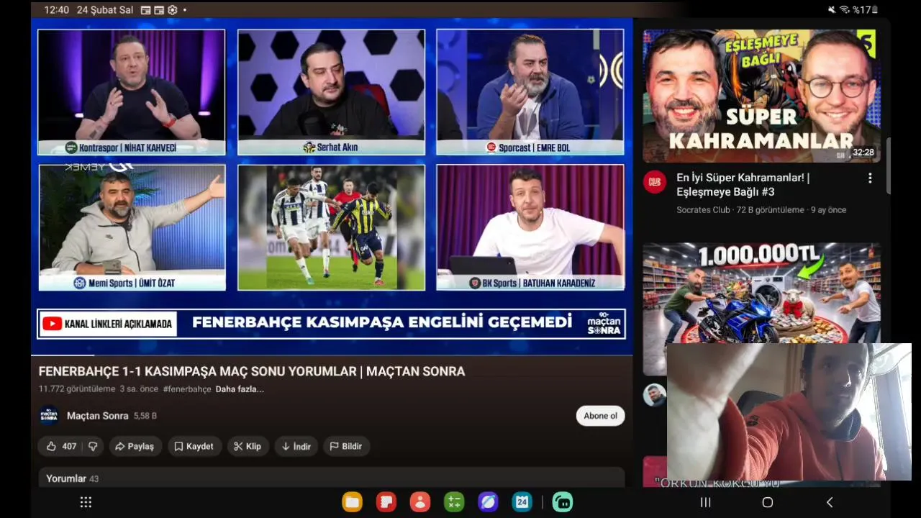Tap the floating selfie camera overlay
The height and width of the screenshot is (518, 921).
[x=789, y=412]
